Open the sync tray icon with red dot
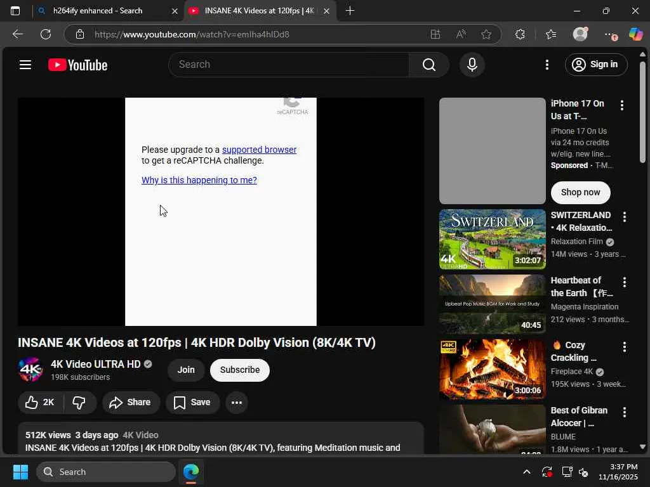650x487 pixels. click(547, 472)
